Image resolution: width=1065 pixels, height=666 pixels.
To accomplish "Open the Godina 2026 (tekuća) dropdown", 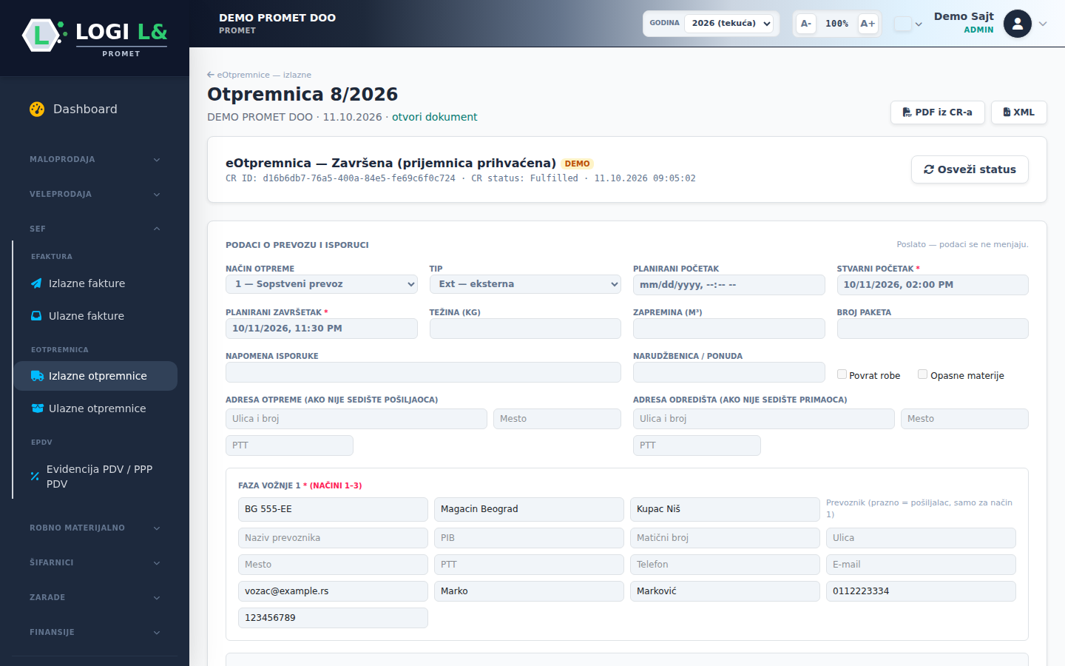I will (729, 24).
